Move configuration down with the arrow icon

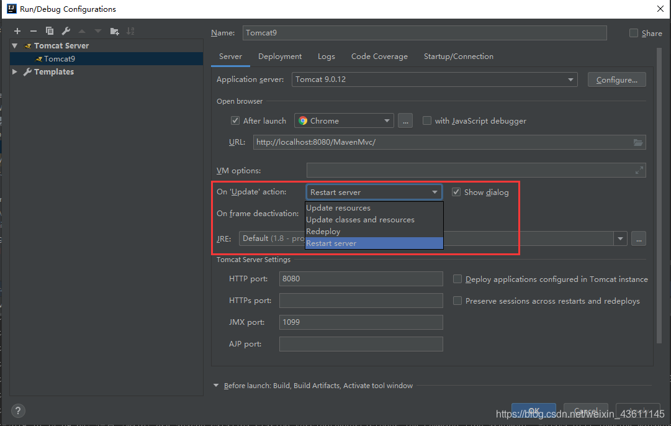click(x=98, y=31)
